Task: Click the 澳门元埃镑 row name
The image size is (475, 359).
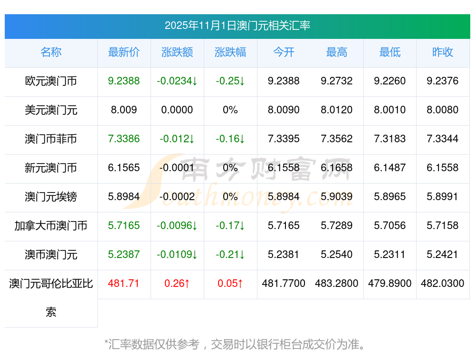Action: [x=51, y=197]
